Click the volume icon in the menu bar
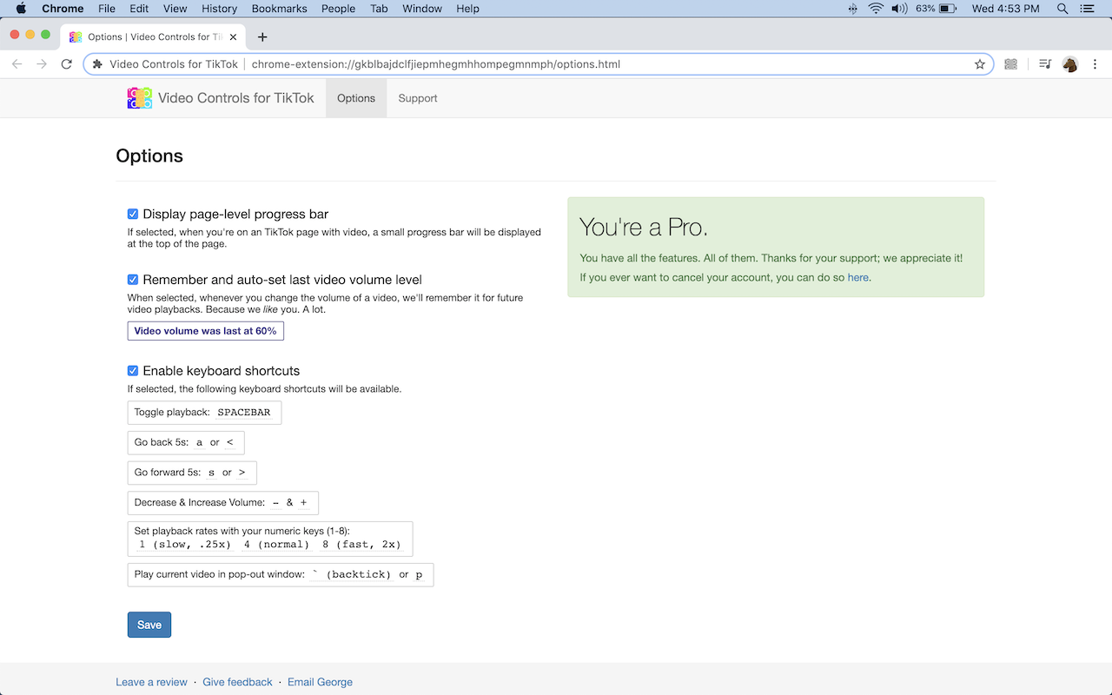This screenshot has height=695, width=1112. click(899, 9)
